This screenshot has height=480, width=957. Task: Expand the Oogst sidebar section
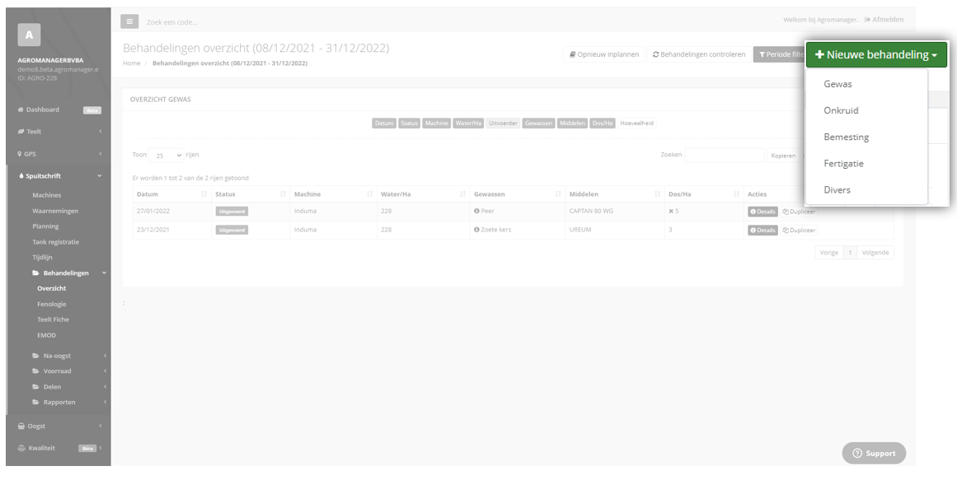tap(59, 426)
